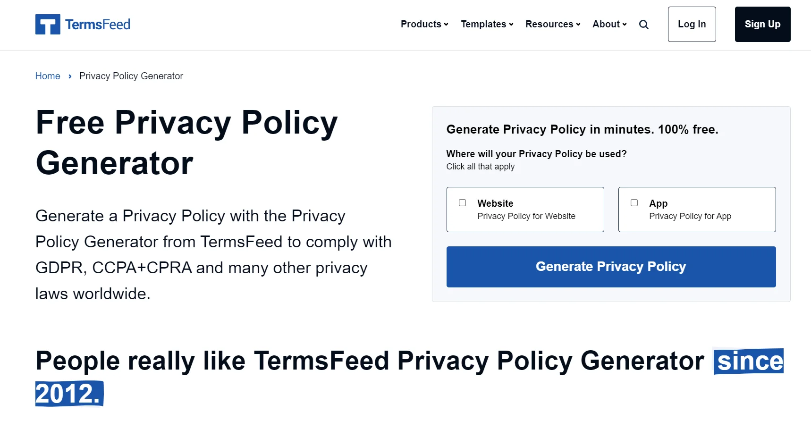Expand the Resources dropdown
811x429 pixels.
click(x=552, y=24)
